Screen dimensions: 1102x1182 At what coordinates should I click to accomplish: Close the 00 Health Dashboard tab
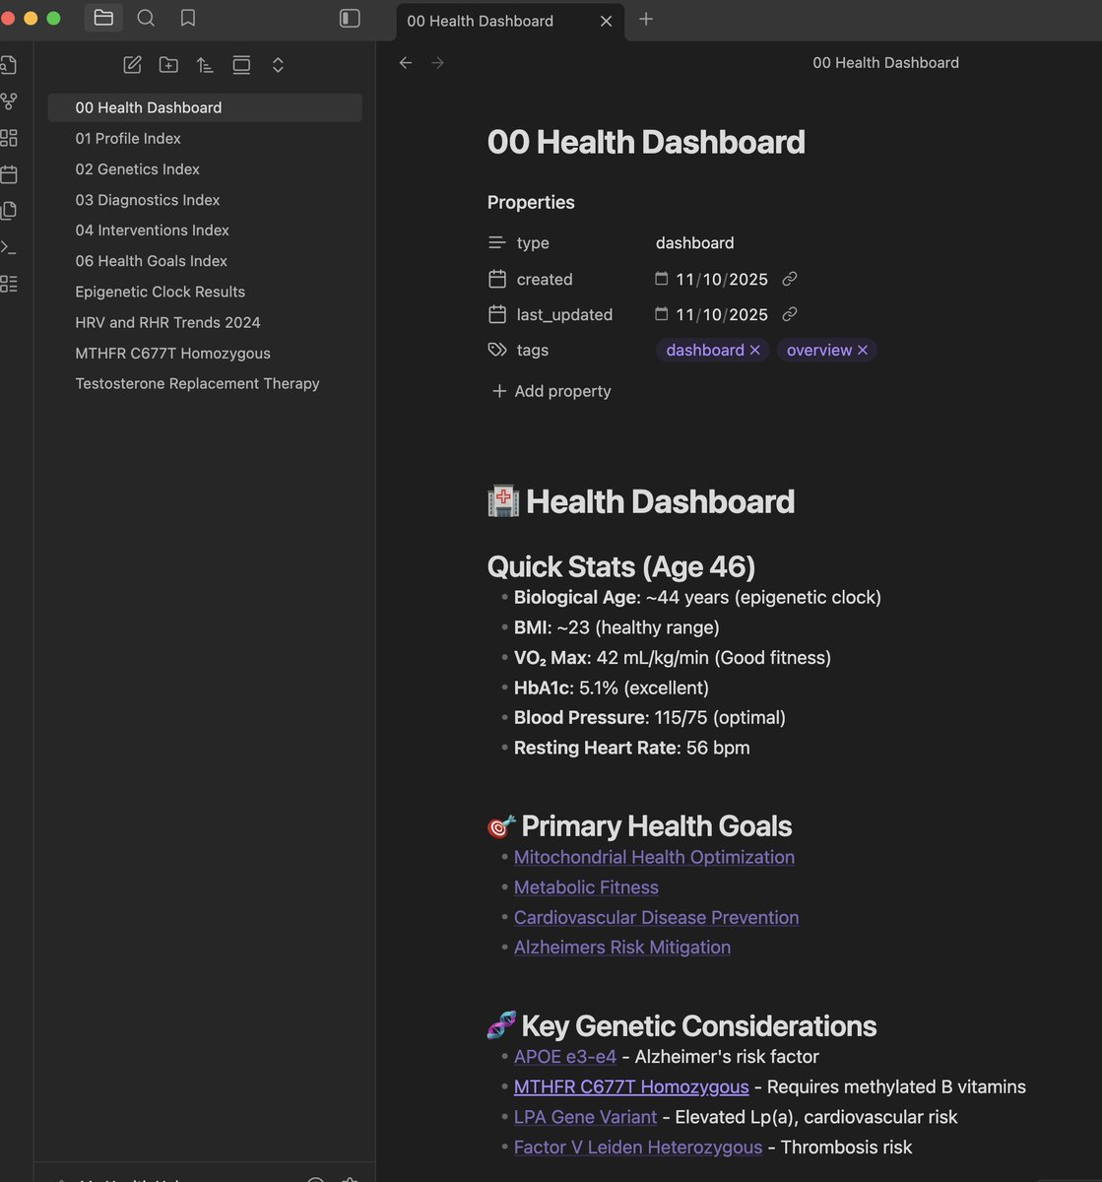pyautogui.click(x=607, y=21)
